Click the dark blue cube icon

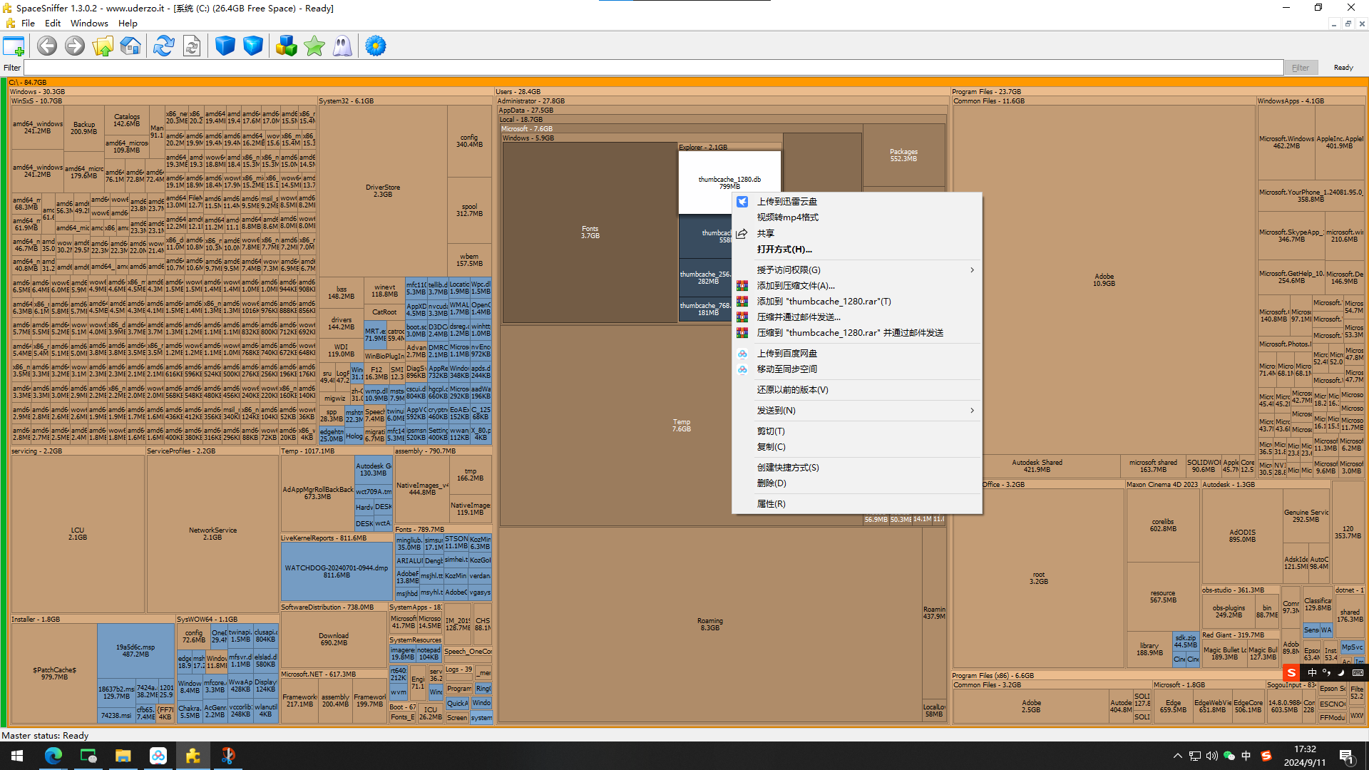click(x=225, y=46)
